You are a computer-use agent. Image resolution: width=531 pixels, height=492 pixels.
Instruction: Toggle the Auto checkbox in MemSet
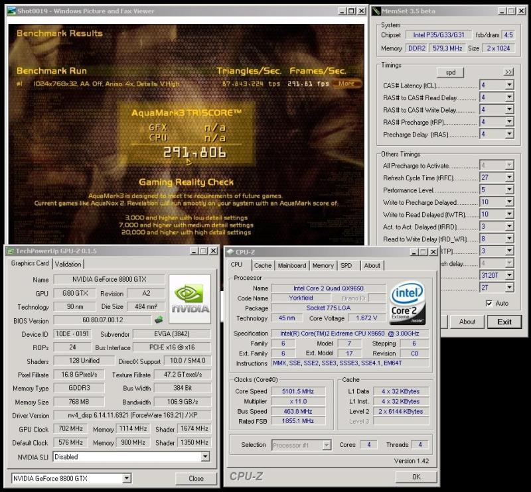pyautogui.click(x=489, y=303)
